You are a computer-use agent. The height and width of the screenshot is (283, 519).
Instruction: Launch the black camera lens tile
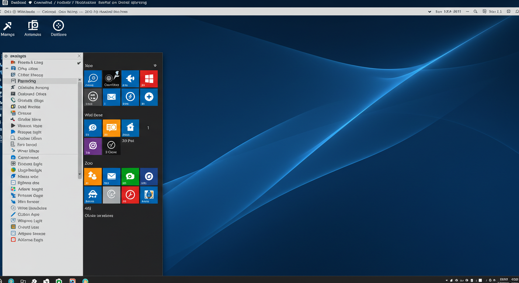[x=111, y=79]
